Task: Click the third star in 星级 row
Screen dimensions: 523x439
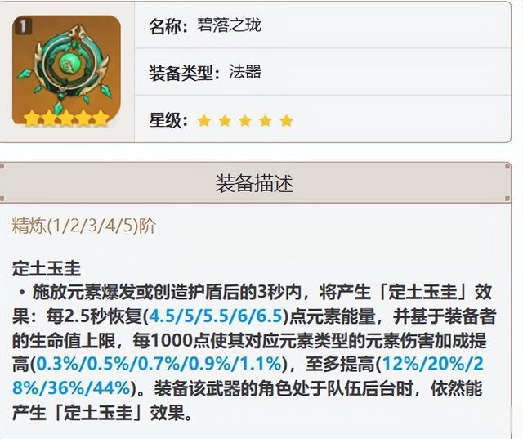Action: pyautogui.click(x=245, y=121)
